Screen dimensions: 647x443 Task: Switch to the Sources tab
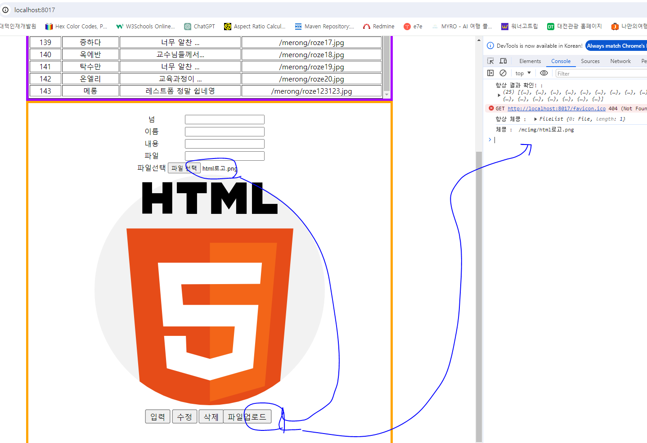[590, 61]
